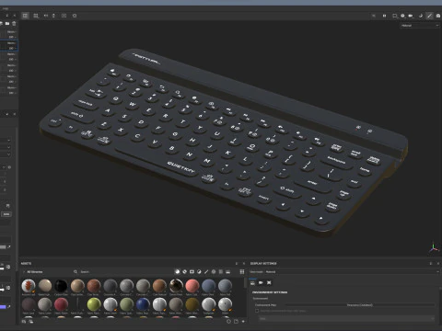Open the environment settings tab icon in Display Settings
The height and width of the screenshot is (331, 442).
tap(252, 282)
